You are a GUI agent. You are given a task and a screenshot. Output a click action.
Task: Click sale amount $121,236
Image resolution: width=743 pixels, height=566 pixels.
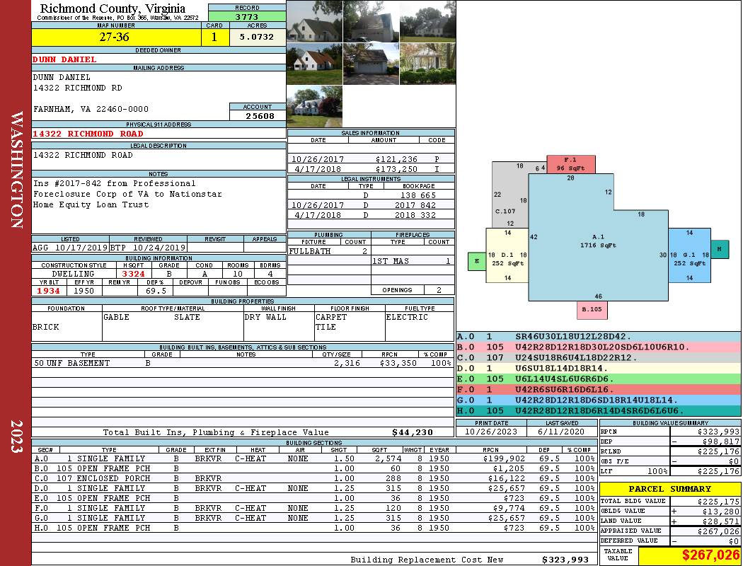pyautogui.click(x=396, y=159)
